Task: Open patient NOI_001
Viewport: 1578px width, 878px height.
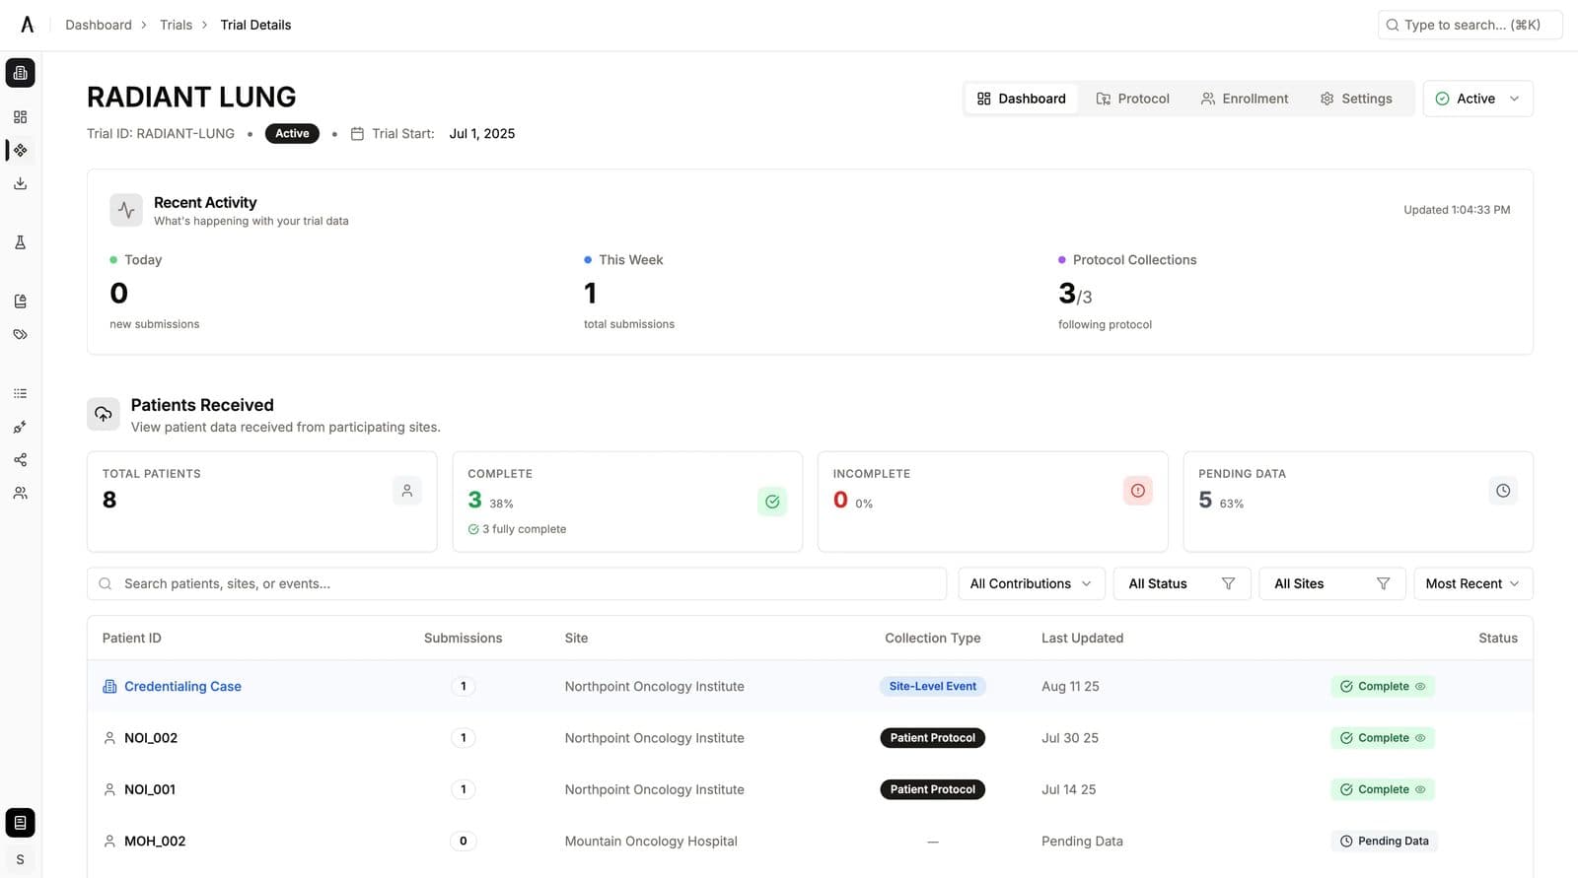Action: click(x=150, y=789)
